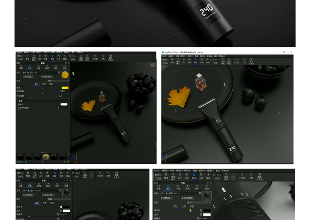This screenshot has height=220, width=310.
Task: Toggle diffuse (漫反射) texture checkbox in #2729 window
Action: tap(201, 210)
